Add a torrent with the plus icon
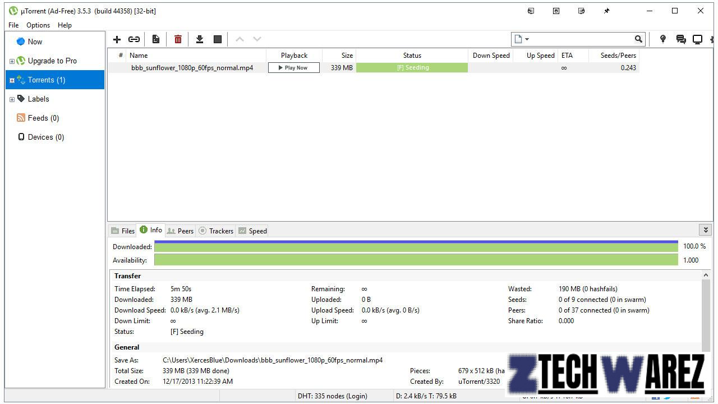 (x=117, y=39)
